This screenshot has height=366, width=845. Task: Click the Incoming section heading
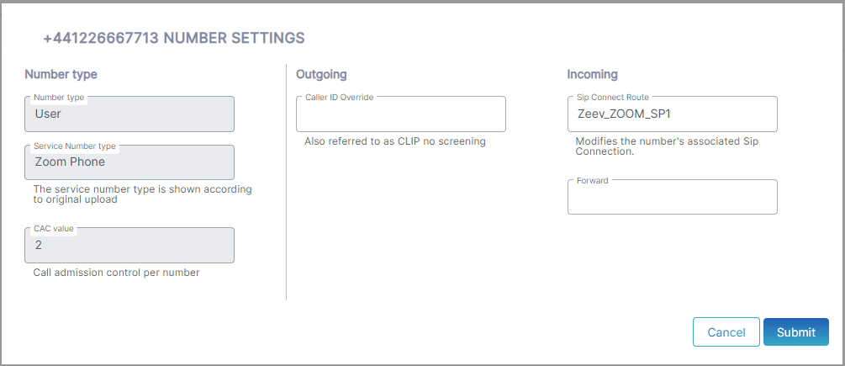(x=592, y=75)
